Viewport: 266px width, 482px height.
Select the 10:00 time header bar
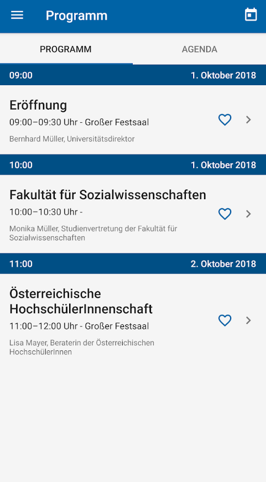pos(133,165)
